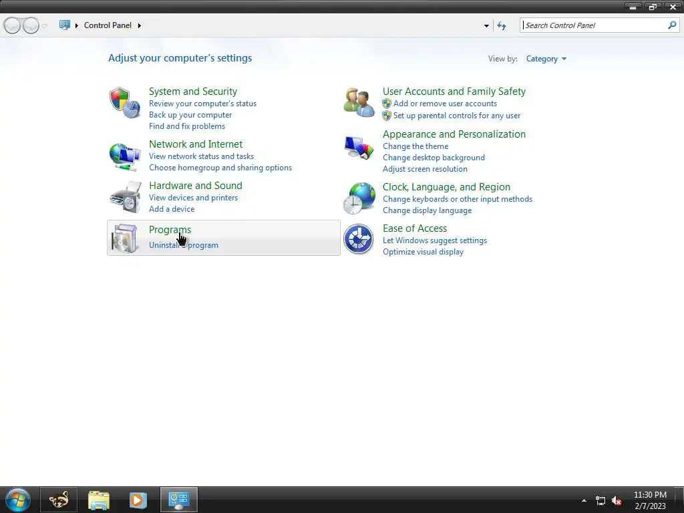Image resolution: width=684 pixels, height=513 pixels.
Task: Expand the arrow after Control Panel in the breadcrumb
Action: pyautogui.click(x=139, y=25)
